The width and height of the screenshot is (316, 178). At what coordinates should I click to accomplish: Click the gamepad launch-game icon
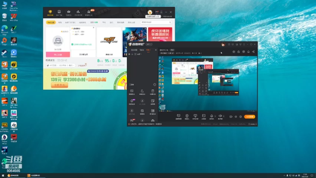click(x=58, y=41)
